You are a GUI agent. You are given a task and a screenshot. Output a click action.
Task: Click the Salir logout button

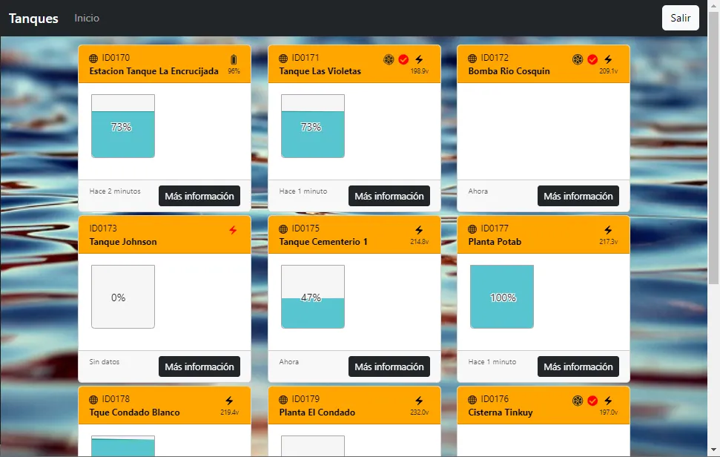pyautogui.click(x=681, y=18)
